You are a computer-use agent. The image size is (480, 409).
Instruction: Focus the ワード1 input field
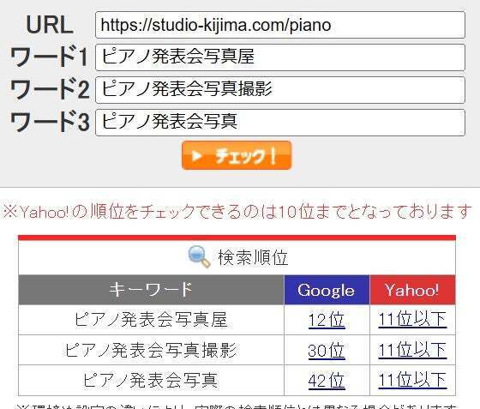[x=280, y=57]
